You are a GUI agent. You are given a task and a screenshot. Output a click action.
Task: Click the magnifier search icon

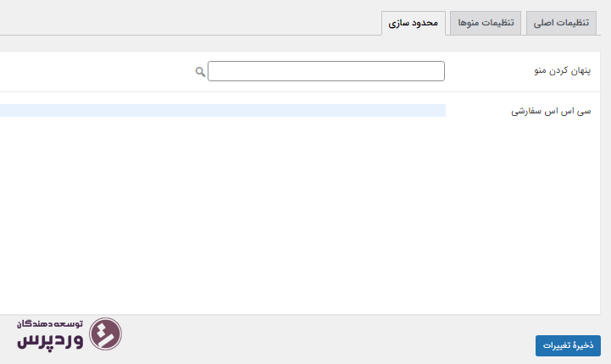200,72
